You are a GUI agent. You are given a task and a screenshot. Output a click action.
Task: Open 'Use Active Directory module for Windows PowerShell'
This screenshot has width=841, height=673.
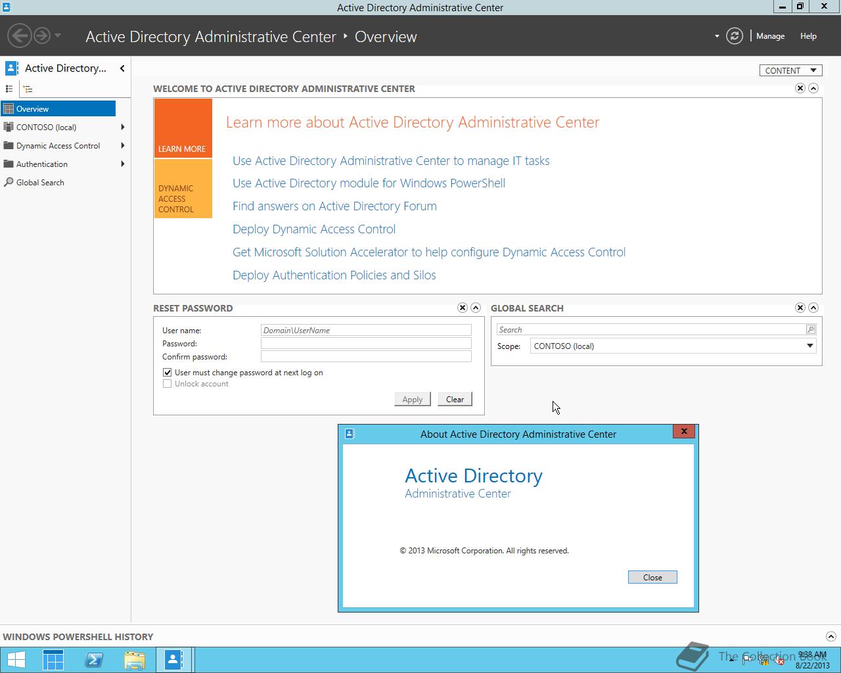pyautogui.click(x=369, y=183)
